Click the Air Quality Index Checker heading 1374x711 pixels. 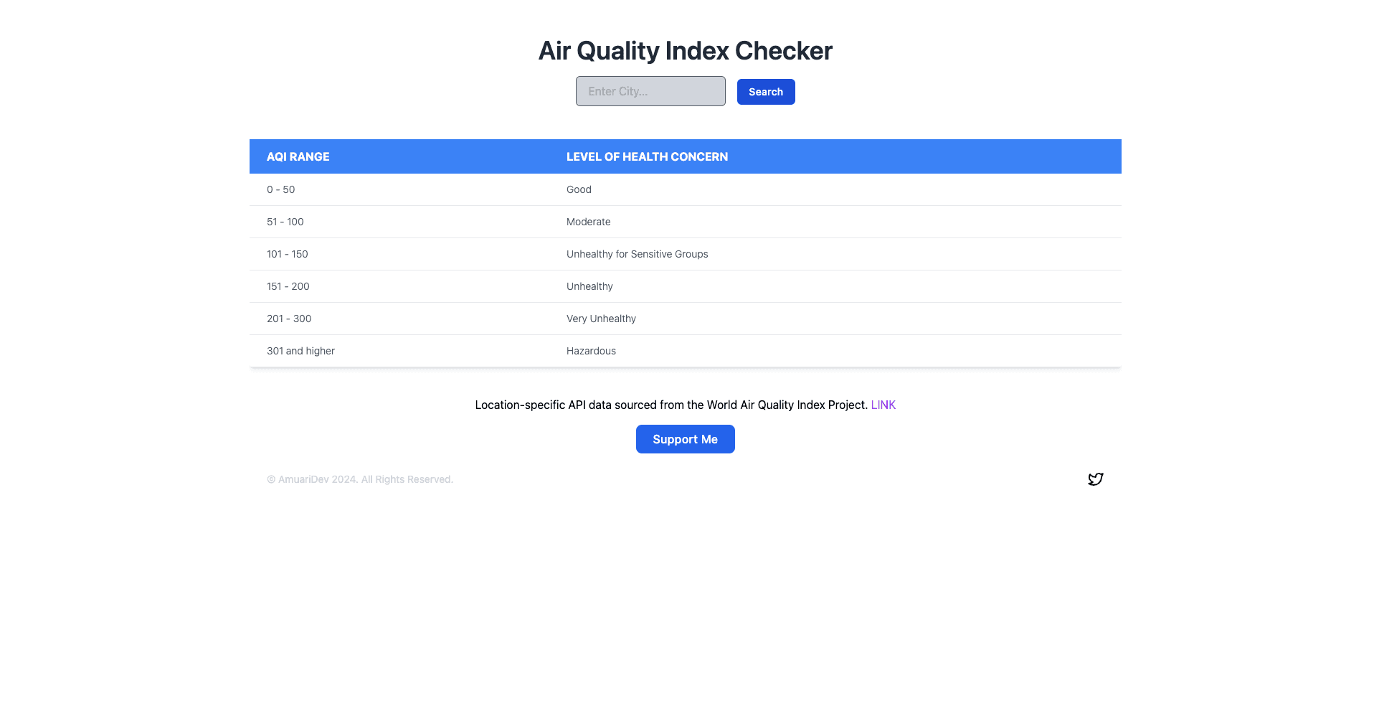coord(685,50)
